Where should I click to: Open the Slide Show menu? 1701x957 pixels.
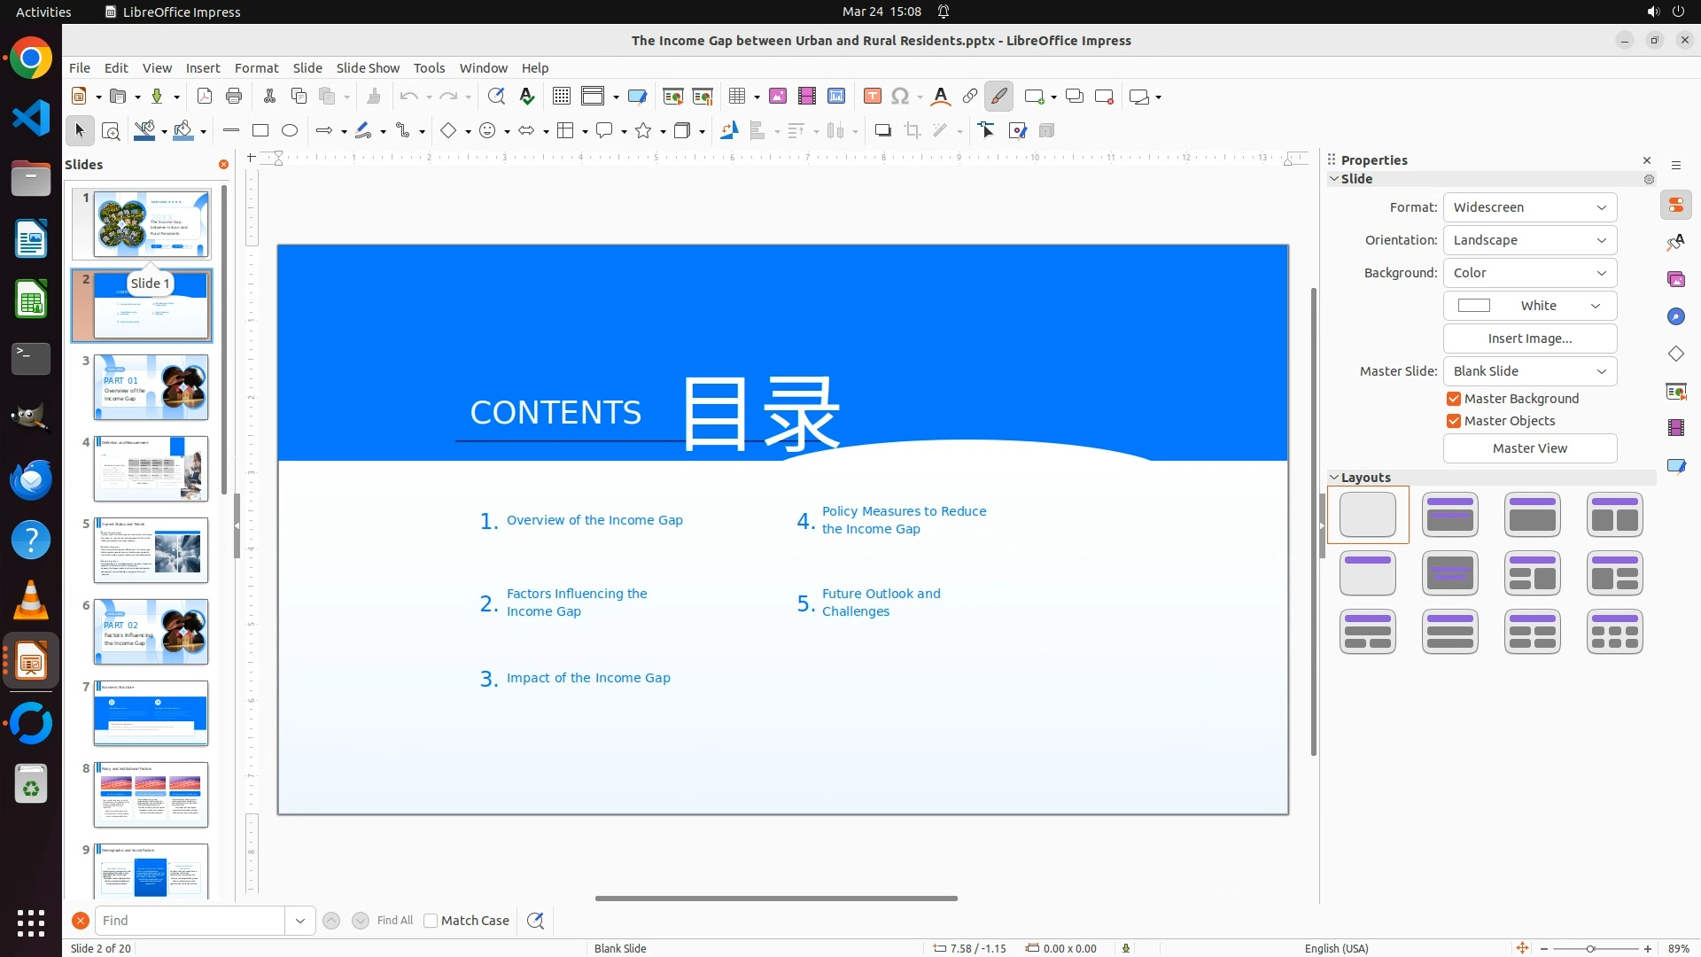[368, 68]
